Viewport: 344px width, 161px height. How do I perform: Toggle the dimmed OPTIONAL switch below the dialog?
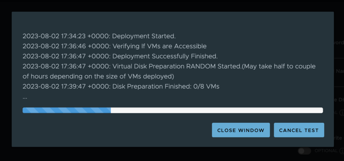[304, 151]
